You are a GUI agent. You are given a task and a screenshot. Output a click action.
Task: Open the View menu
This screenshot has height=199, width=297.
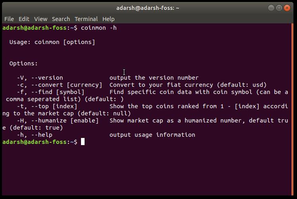click(40, 19)
